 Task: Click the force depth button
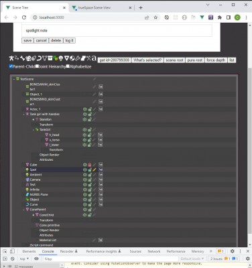click(x=216, y=60)
